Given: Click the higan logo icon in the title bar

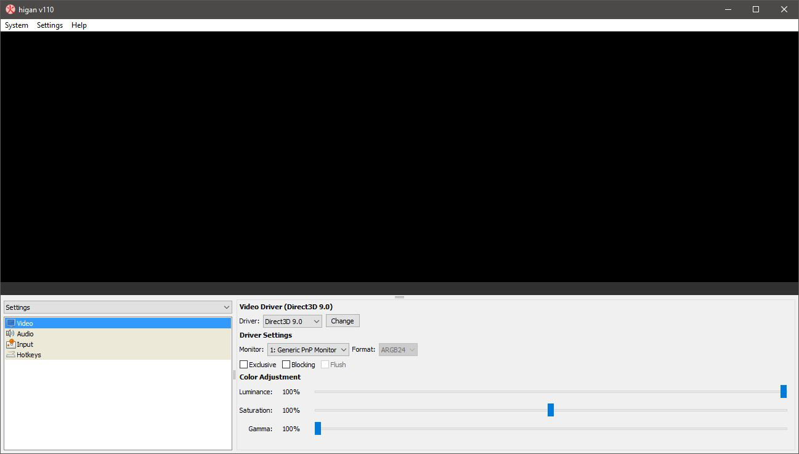Looking at the screenshot, I should pyautogui.click(x=10, y=9).
